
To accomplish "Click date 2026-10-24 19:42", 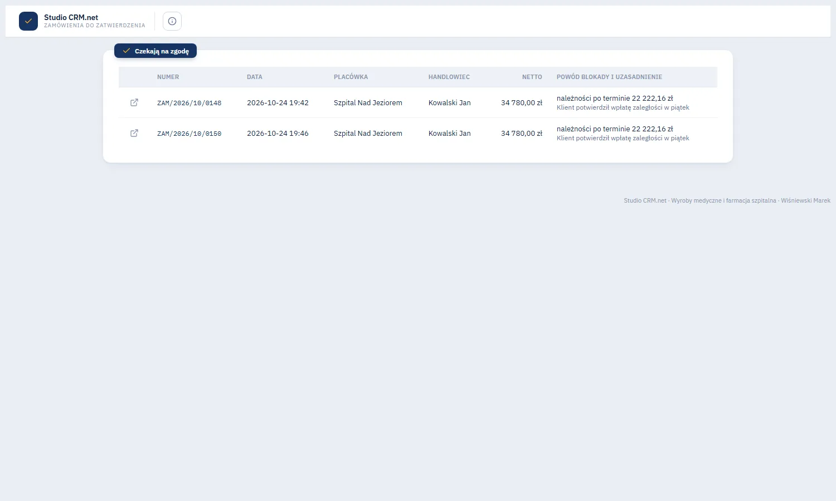I will coord(278,103).
